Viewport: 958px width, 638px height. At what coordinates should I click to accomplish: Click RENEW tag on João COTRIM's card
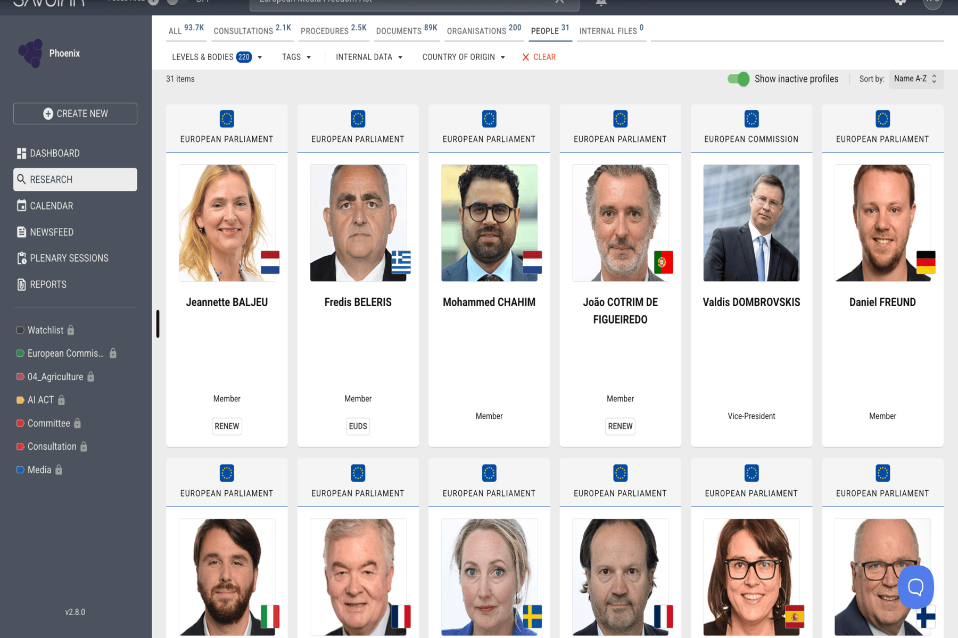pos(621,426)
